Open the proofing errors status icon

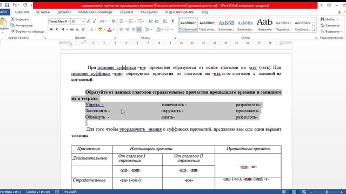(57, 192)
